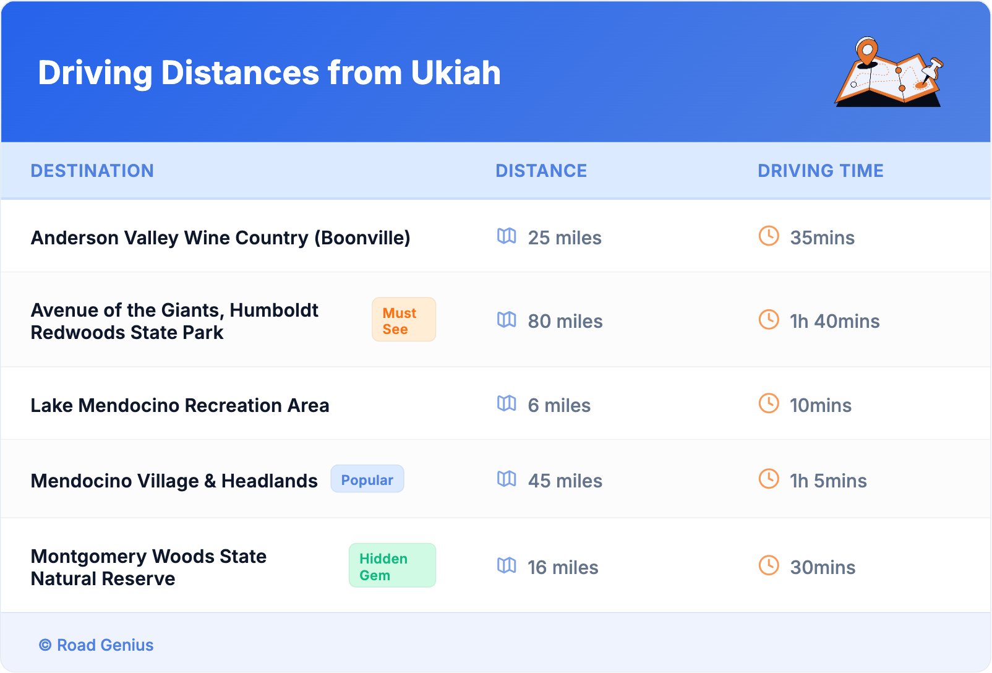Click the clock icon beside 1h 40mins
This screenshot has width=992, height=673.
[769, 320]
